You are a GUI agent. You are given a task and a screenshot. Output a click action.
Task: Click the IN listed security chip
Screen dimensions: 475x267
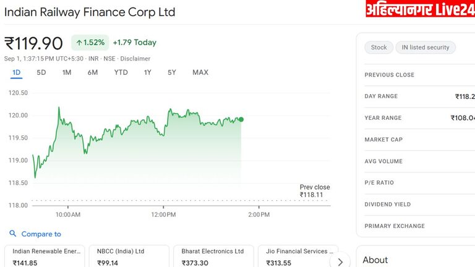point(426,48)
